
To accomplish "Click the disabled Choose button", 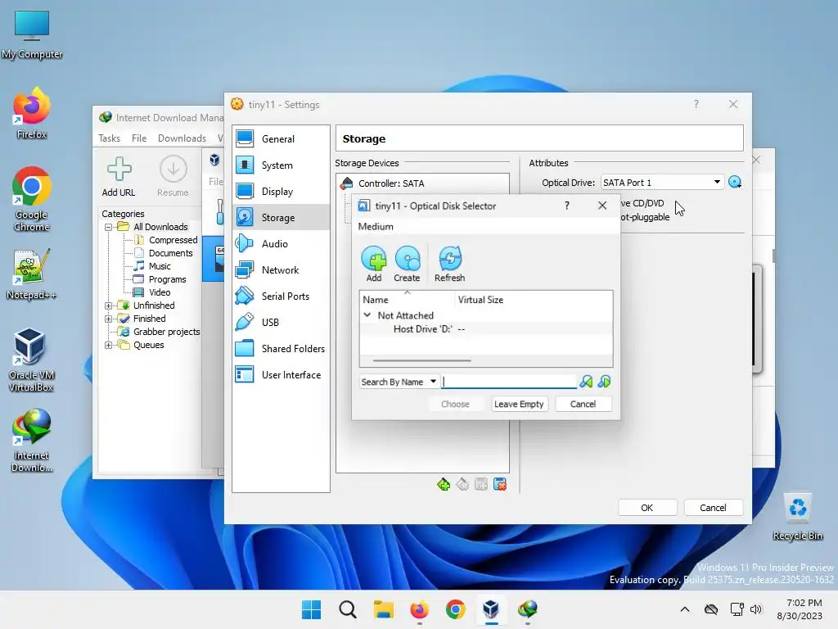I will click(455, 404).
